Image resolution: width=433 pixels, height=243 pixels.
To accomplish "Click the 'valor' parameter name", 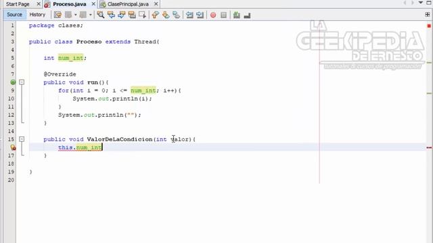I will pos(179,139).
